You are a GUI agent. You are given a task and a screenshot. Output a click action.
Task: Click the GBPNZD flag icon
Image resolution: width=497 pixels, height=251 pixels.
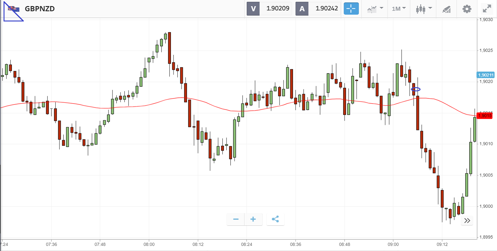click(13, 9)
